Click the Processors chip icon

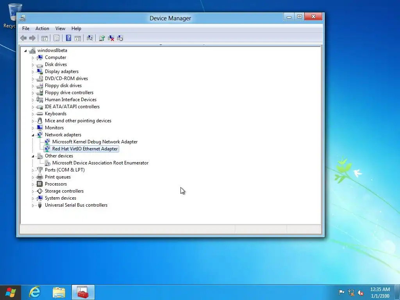click(x=39, y=184)
